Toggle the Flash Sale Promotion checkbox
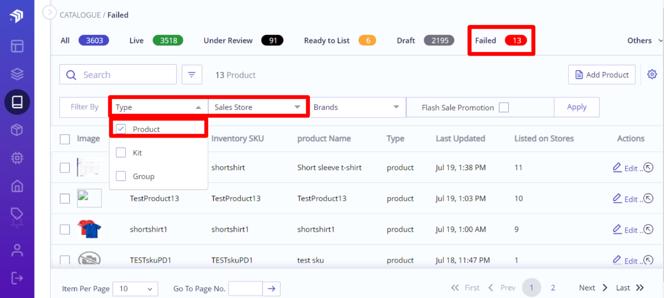Image resolution: width=664 pixels, height=298 pixels. (504, 107)
